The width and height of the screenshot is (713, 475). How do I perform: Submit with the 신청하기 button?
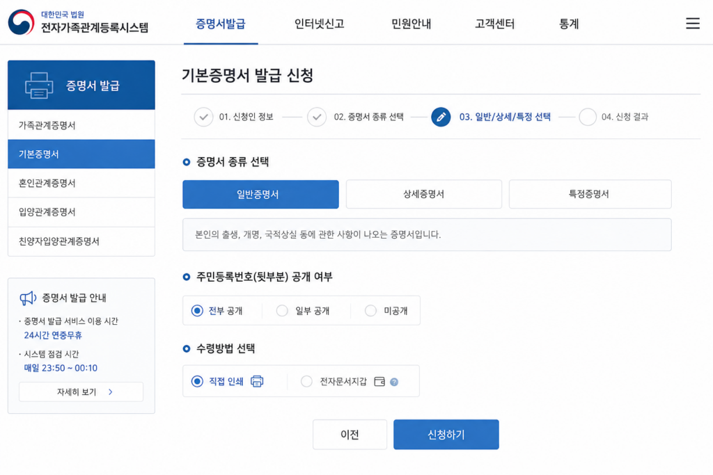click(446, 435)
